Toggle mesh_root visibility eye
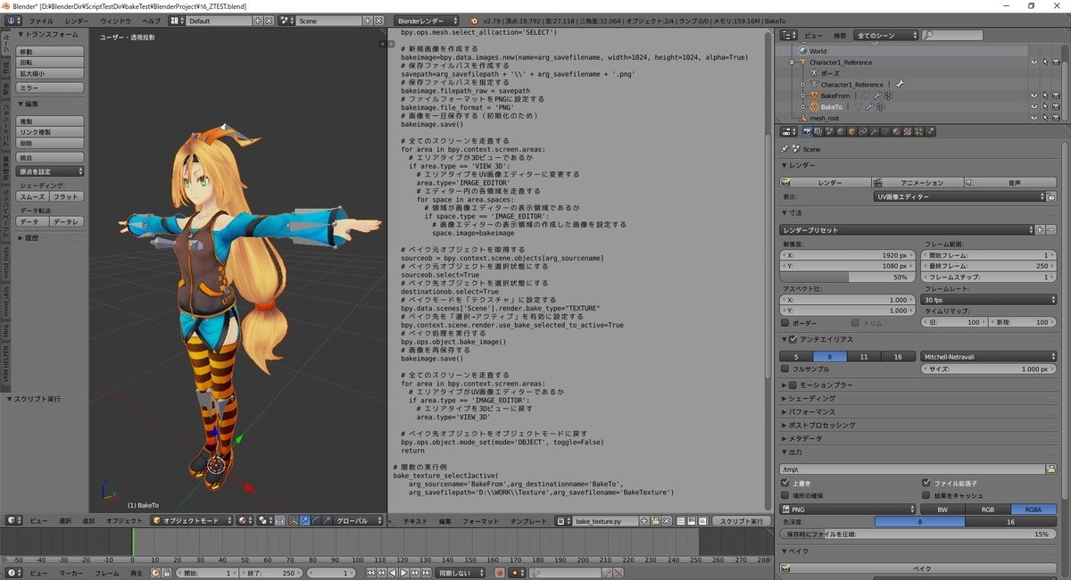This screenshot has height=580, width=1071. 1034,118
